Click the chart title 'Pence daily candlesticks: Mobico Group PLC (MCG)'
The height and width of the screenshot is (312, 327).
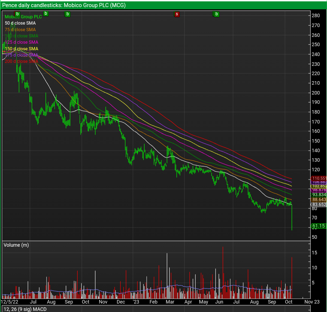point(64,5)
